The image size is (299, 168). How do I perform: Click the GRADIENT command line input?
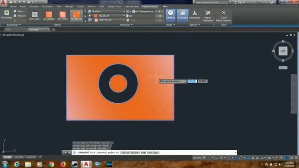pyautogui.click(x=154, y=153)
